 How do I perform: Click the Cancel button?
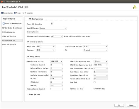click(131, 105)
